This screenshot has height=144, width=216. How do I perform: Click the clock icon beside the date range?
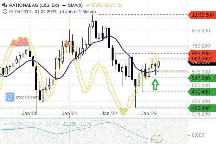click(x=5, y=12)
